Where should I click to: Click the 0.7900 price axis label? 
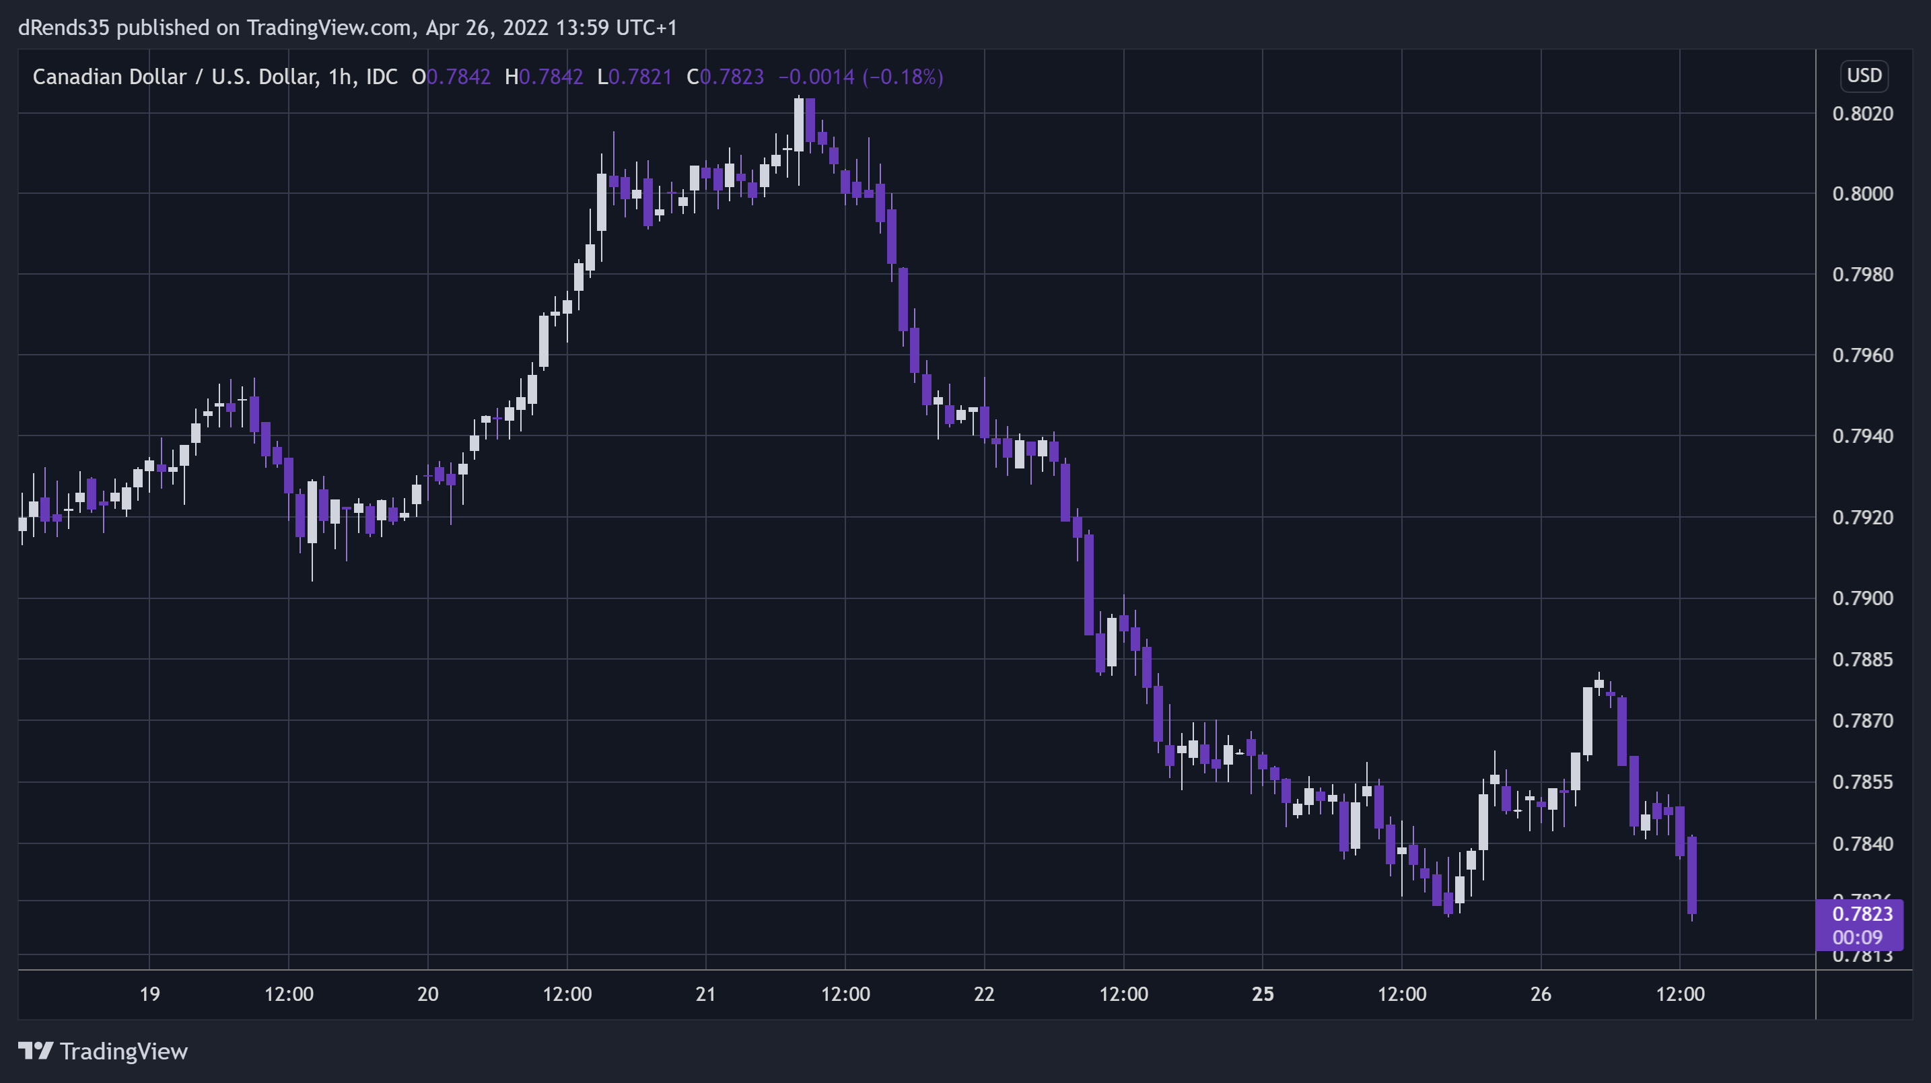1862,598
